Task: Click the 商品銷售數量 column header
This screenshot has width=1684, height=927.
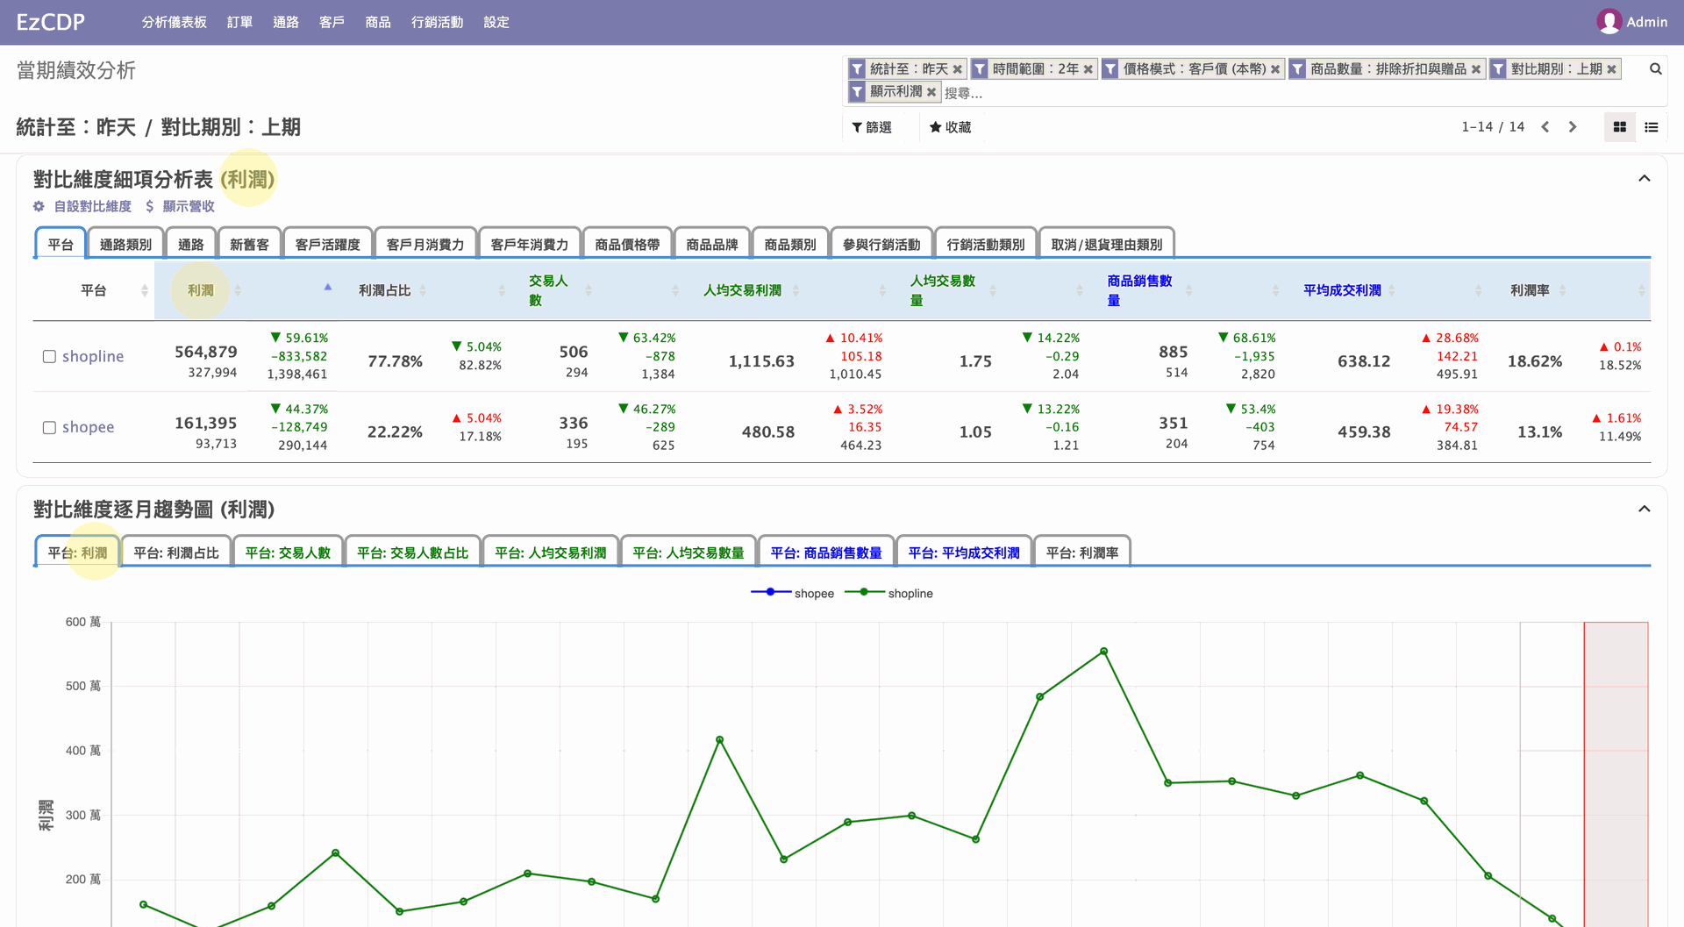Action: pos(1139,290)
